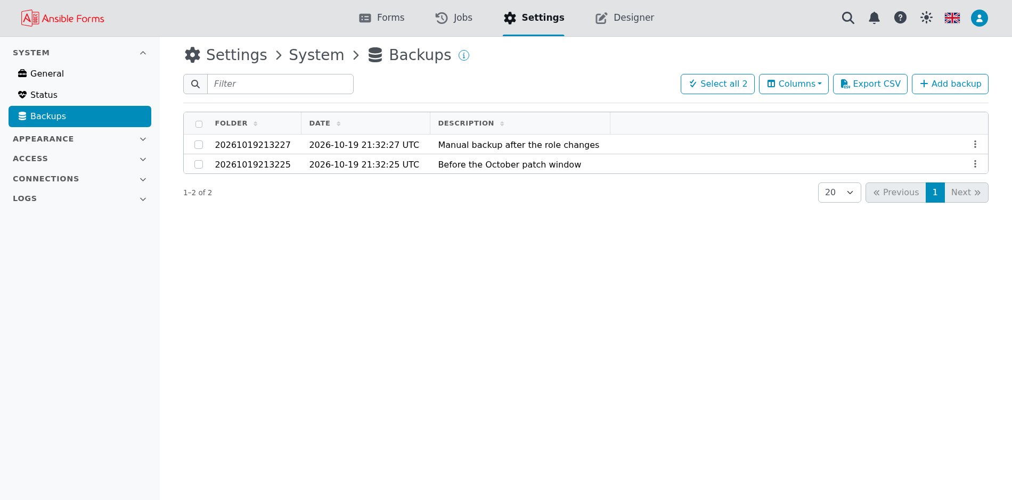Sort by the Date column arrows
1012x500 pixels.
point(339,123)
